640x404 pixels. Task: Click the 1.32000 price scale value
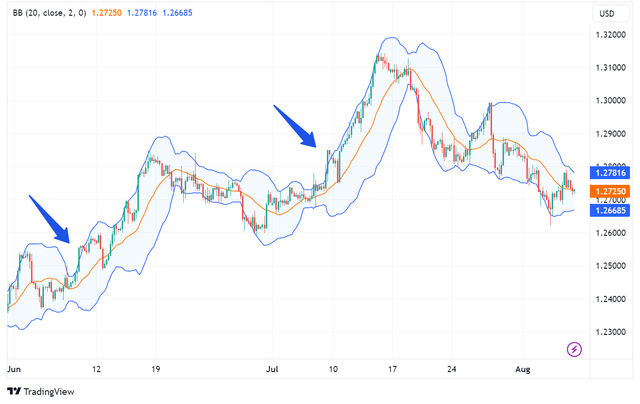[x=610, y=35]
